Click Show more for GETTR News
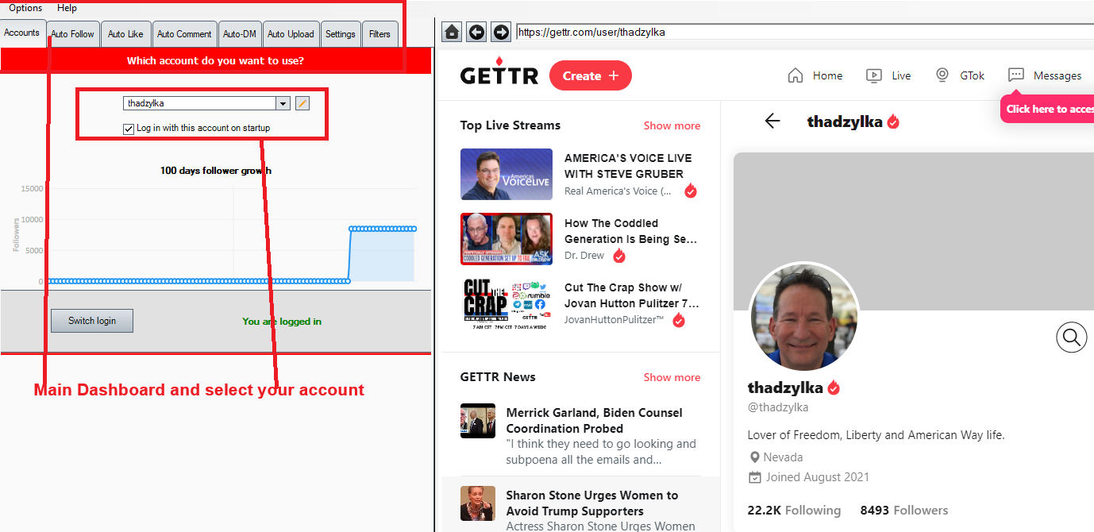Image resolution: width=1094 pixels, height=532 pixels. coord(672,377)
